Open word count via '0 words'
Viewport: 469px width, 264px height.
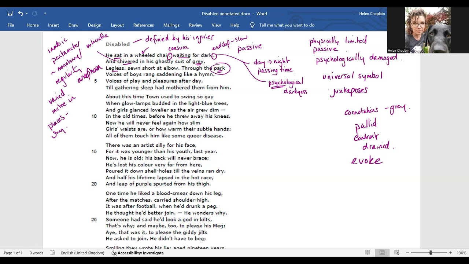tap(36, 253)
